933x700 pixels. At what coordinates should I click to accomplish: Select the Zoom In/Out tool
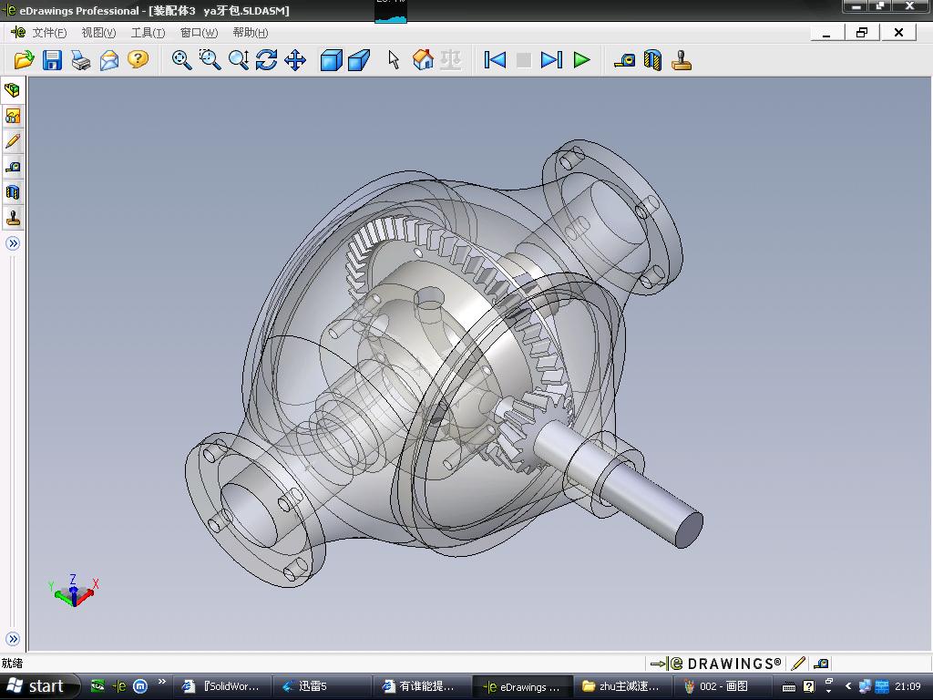tap(239, 59)
